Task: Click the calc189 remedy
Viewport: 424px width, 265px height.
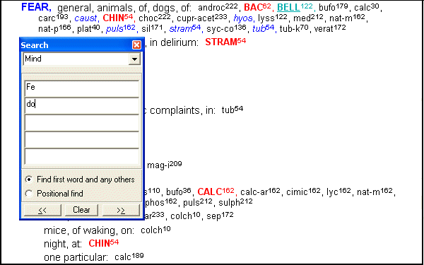Action: pos(129,257)
